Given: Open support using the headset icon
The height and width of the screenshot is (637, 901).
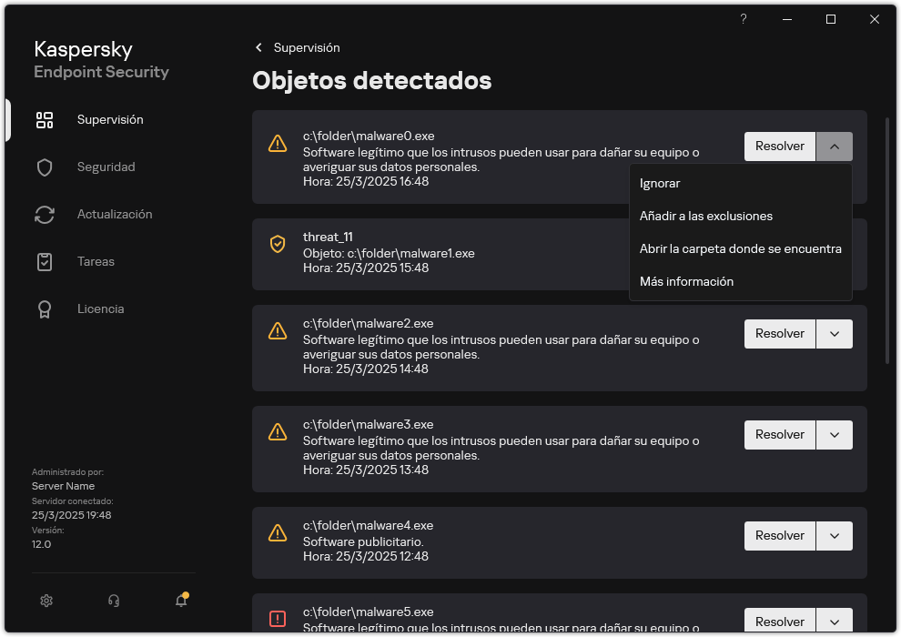Looking at the screenshot, I should click(113, 601).
